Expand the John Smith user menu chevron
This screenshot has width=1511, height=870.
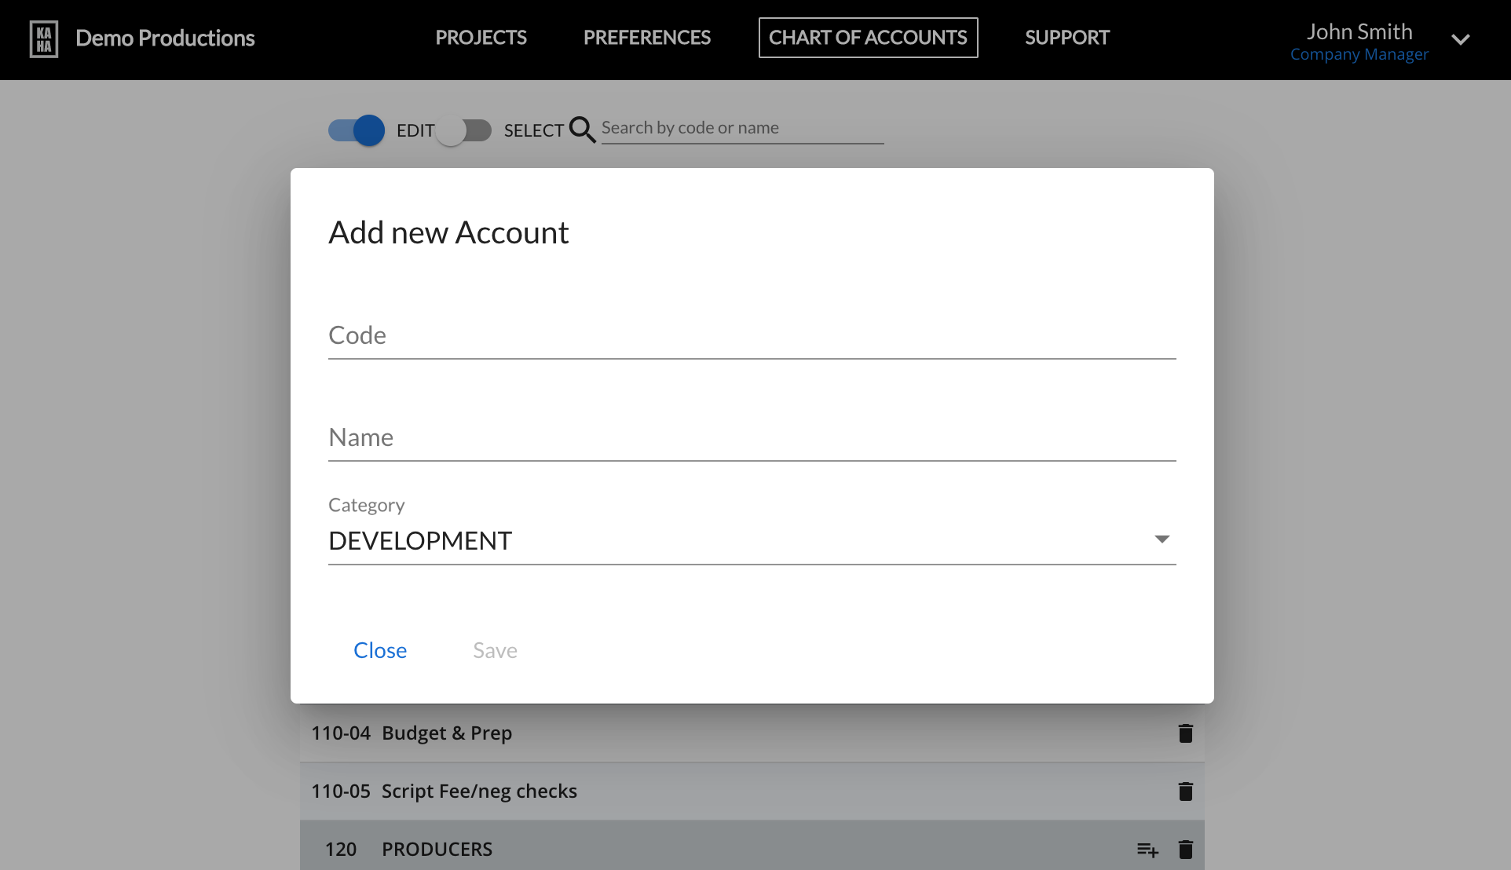pos(1460,39)
